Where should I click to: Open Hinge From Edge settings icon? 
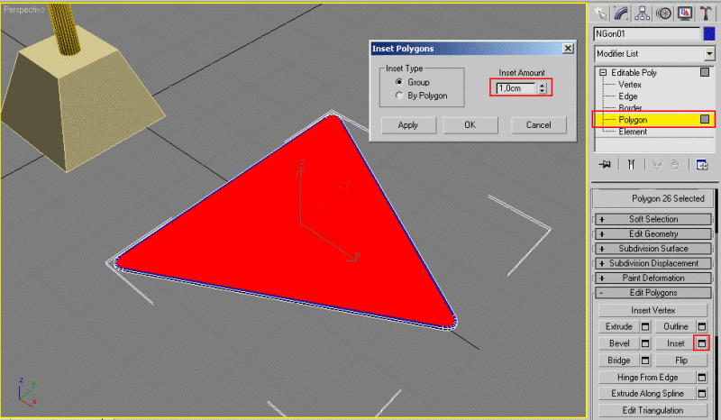[x=702, y=378]
